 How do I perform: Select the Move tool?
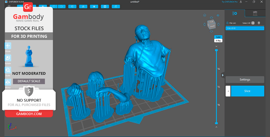(8, 46)
